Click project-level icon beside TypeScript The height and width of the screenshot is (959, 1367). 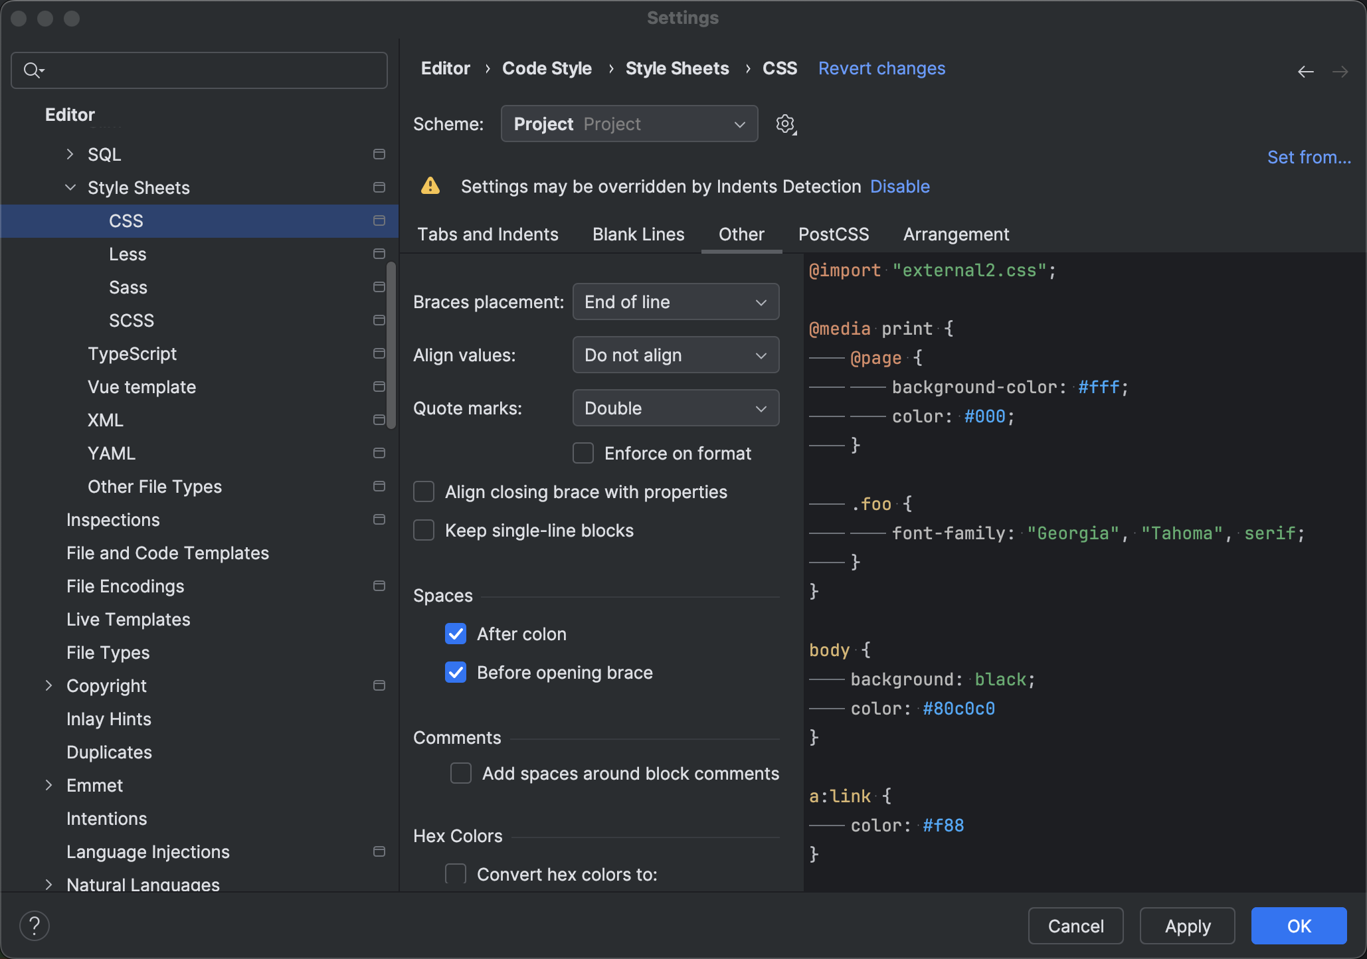pyautogui.click(x=379, y=353)
